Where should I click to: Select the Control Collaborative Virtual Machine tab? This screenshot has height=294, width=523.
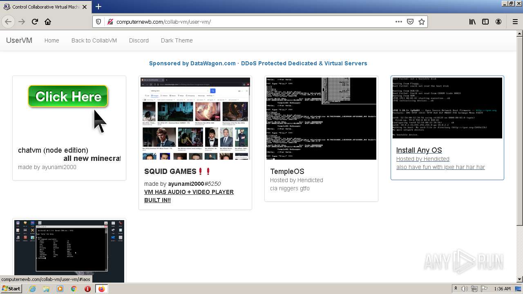click(45, 7)
